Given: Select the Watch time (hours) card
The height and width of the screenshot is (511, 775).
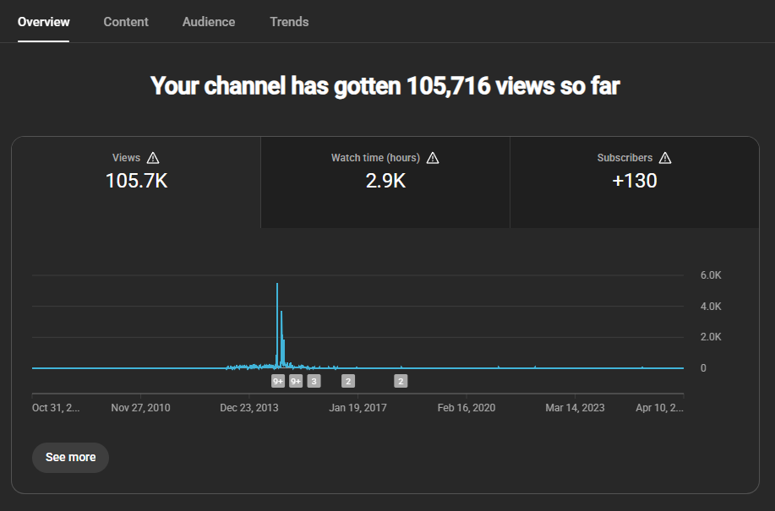Looking at the screenshot, I should tap(385, 182).
